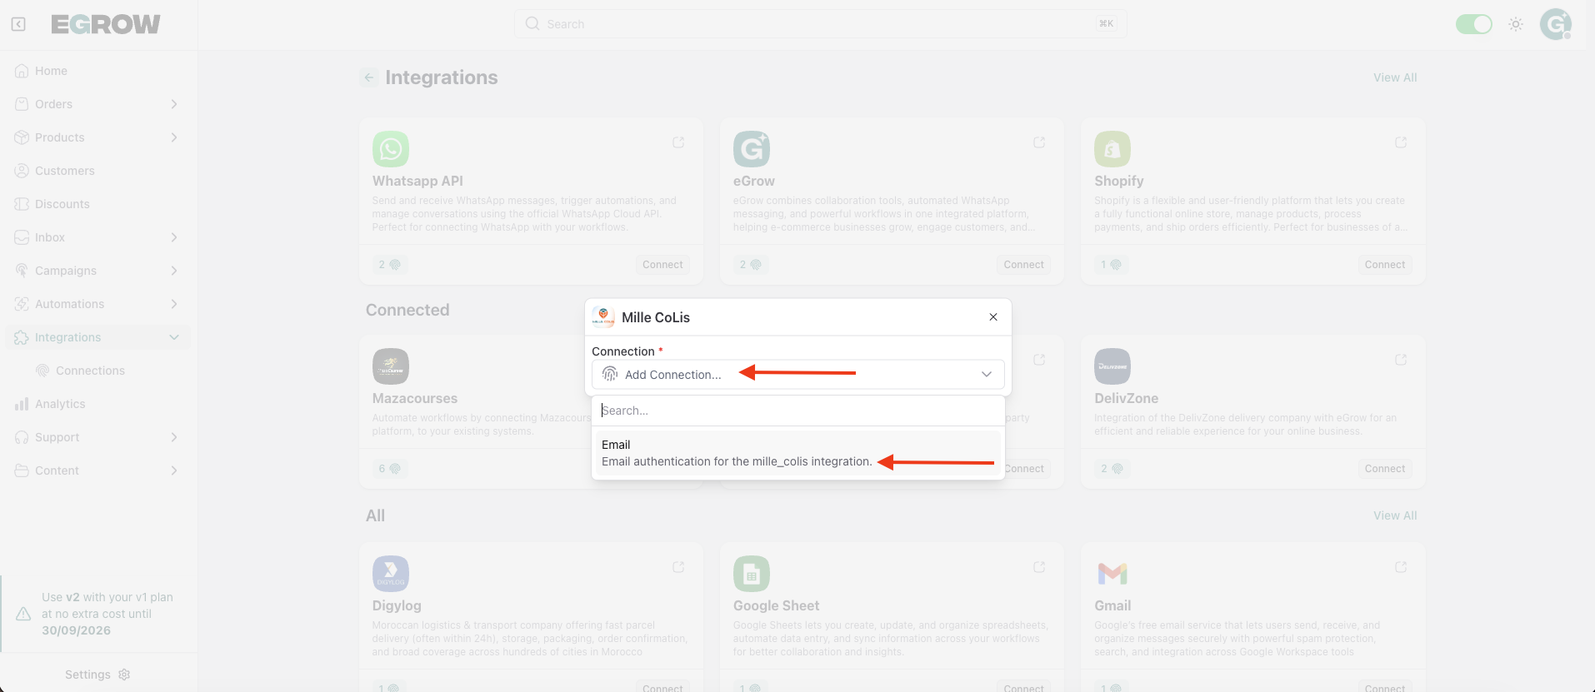
Task: Click View All in the All section
Action: point(1395,515)
